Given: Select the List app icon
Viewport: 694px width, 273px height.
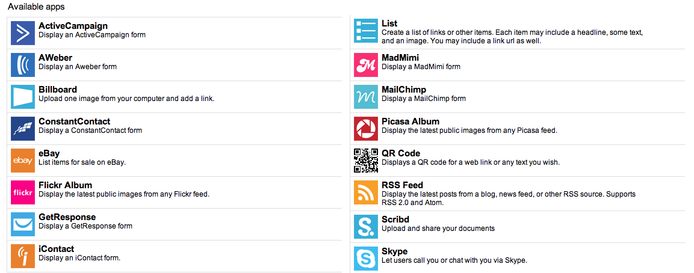Looking at the screenshot, I should coord(366,31).
